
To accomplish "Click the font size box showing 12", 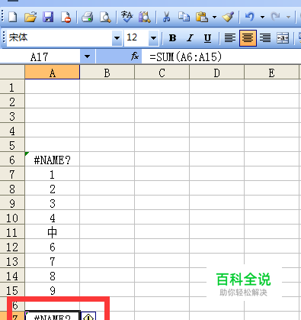I will click(136, 38).
